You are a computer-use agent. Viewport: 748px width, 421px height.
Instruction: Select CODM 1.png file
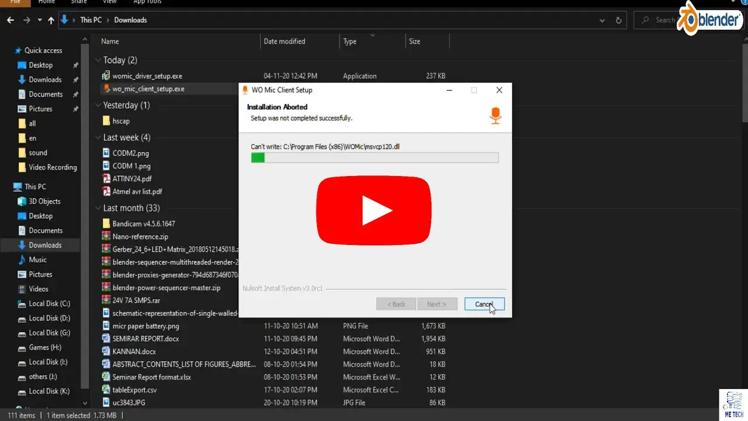pos(131,166)
